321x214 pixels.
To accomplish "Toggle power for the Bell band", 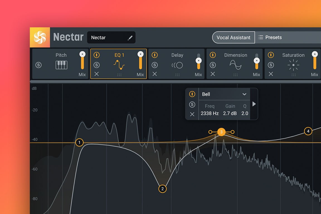I will click(192, 94).
